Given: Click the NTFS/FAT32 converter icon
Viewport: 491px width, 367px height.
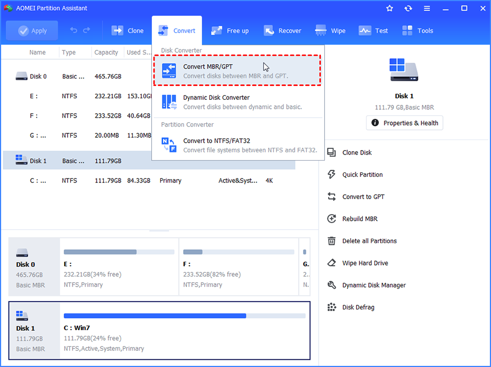Looking at the screenshot, I should [x=169, y=145].
